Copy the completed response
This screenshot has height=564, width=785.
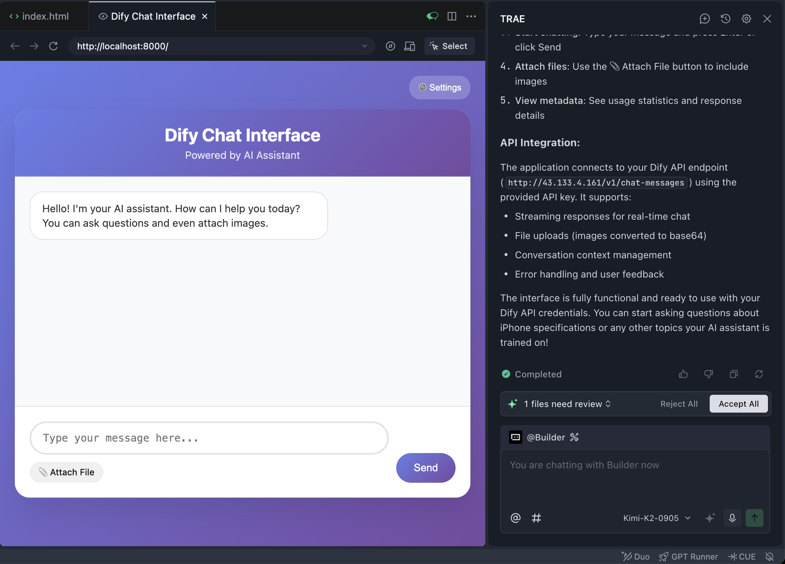coord(733,374)
